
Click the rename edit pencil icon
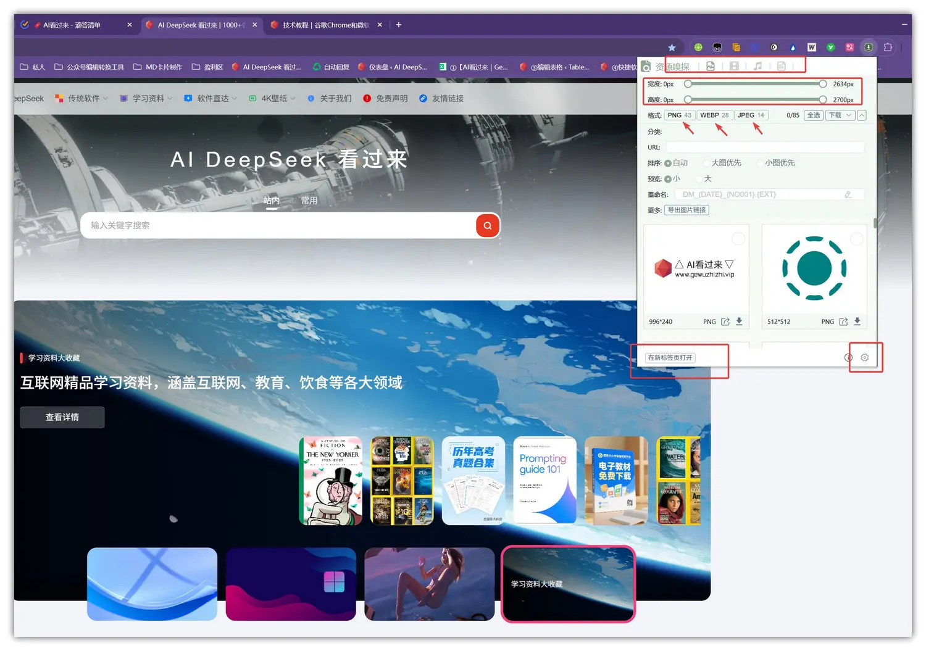(848, 194)
